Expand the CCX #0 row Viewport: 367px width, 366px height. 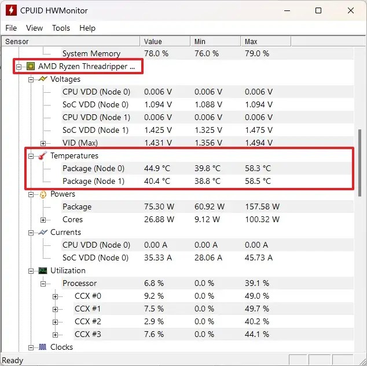pos(55,296)
